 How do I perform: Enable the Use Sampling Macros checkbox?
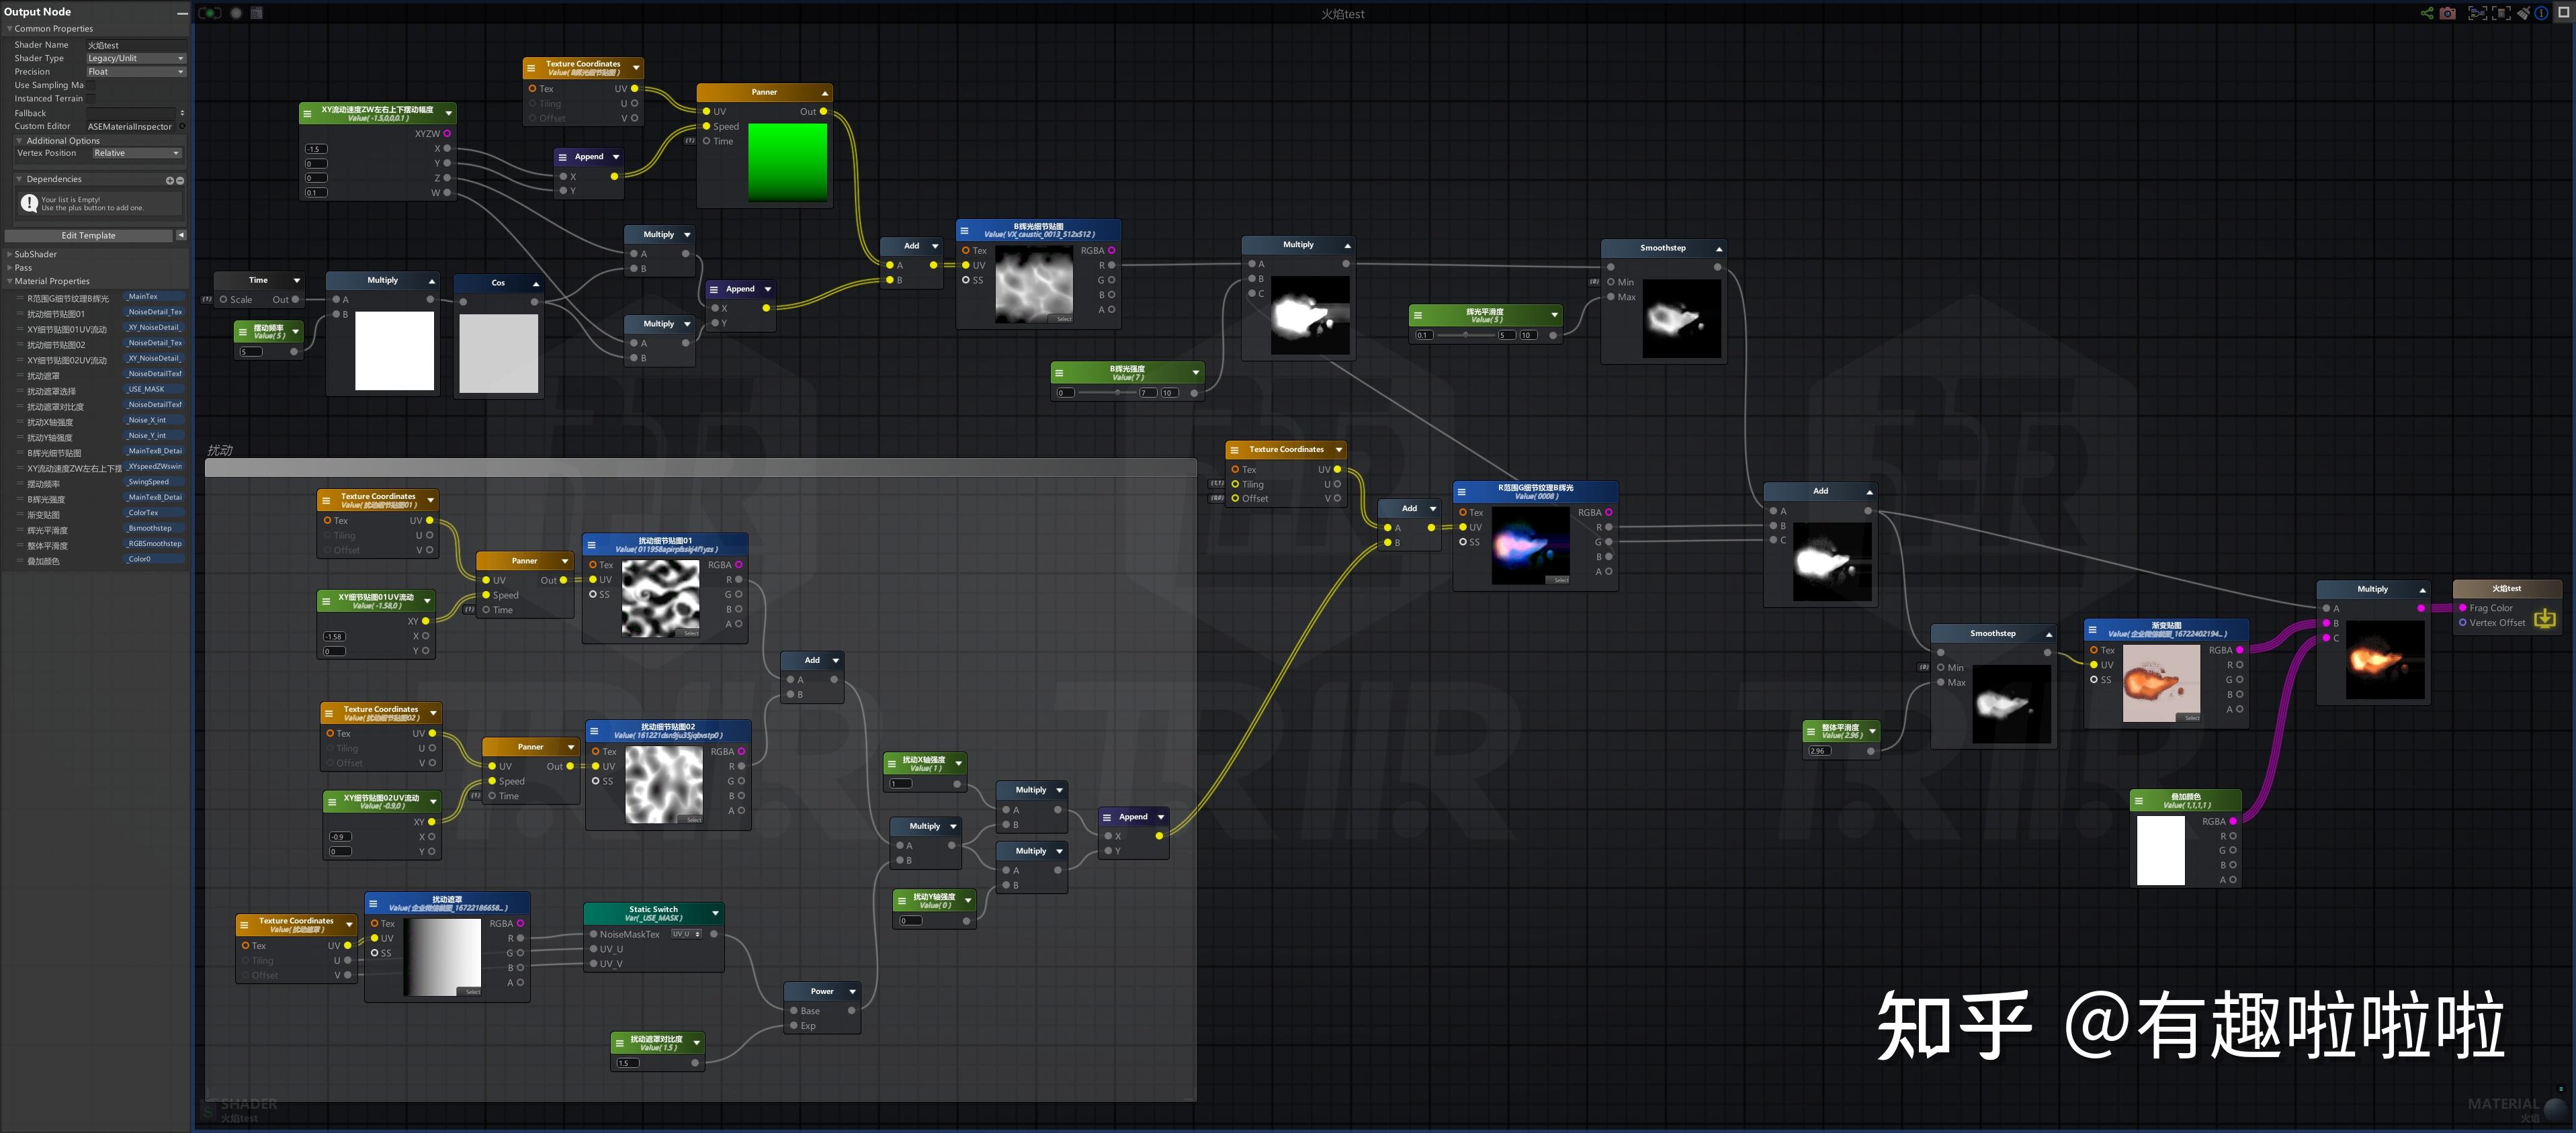[x=92, y=85]
